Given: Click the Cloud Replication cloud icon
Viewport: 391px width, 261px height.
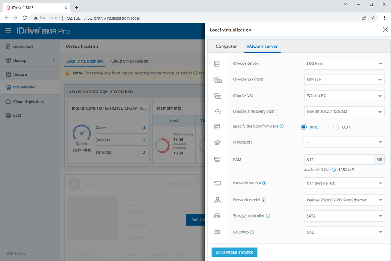Looking at the screenshot, I should coord(8,102).
